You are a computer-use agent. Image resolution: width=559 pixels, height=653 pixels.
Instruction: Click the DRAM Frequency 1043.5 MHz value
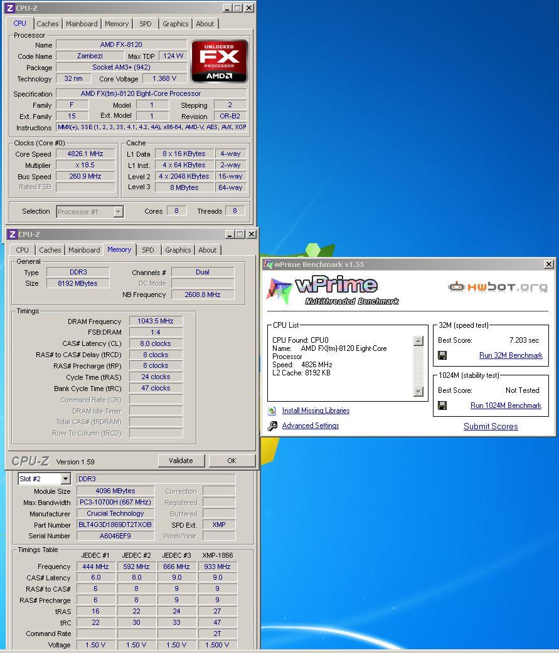pos(156,321)
